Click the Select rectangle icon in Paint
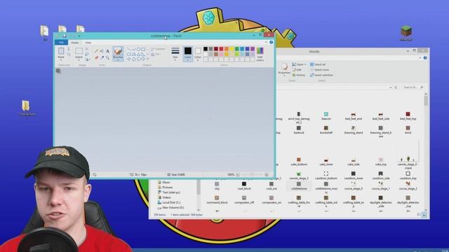Screen dimensions: 449x252 coord(79,51)
